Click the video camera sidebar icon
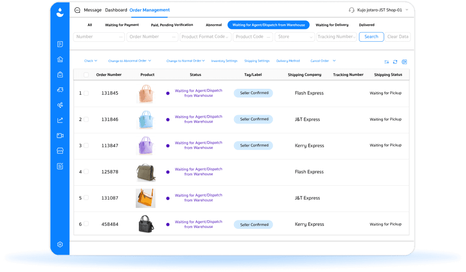466x272 pixels. click(60, 136)
